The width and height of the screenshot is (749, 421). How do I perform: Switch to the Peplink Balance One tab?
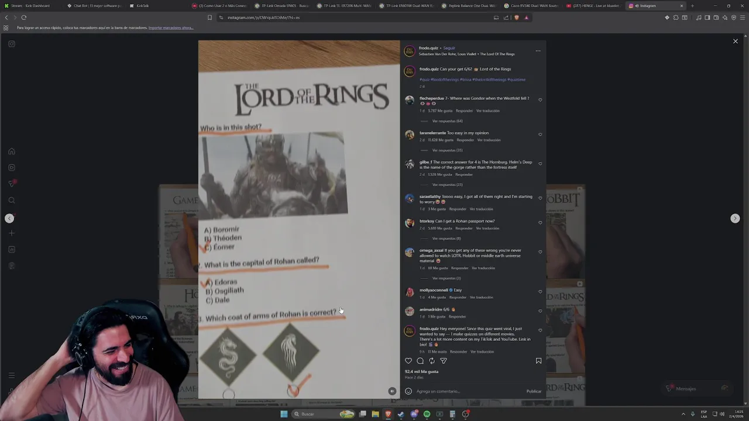468,6
